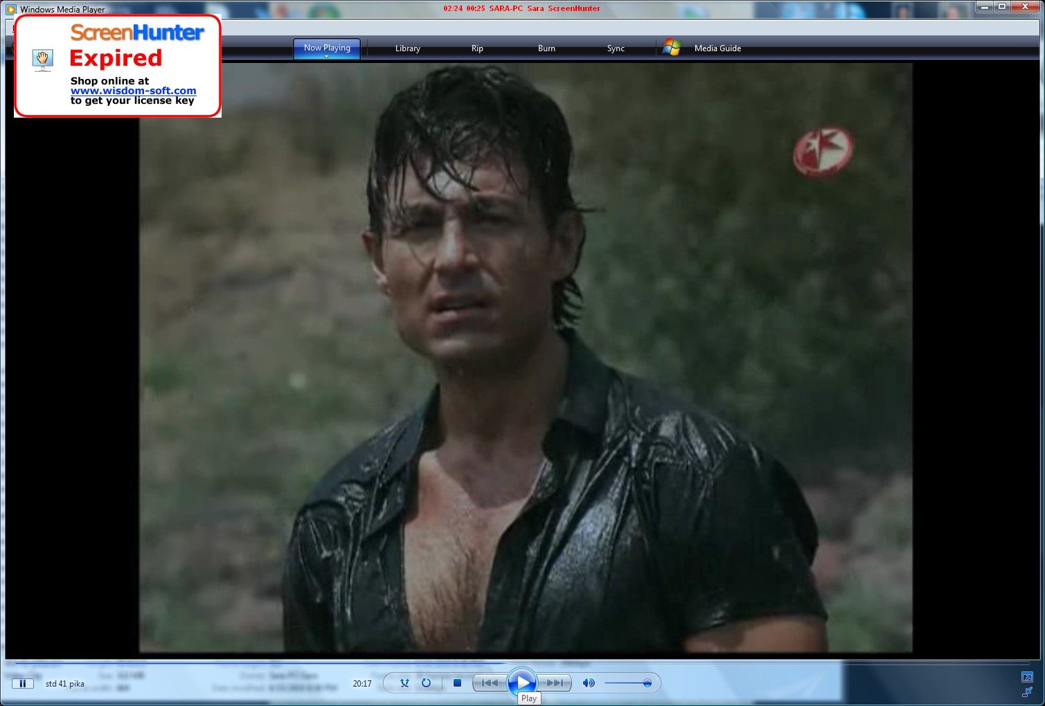
Task: Click the pause indicator beside std 41 pika
Action: 22,684
